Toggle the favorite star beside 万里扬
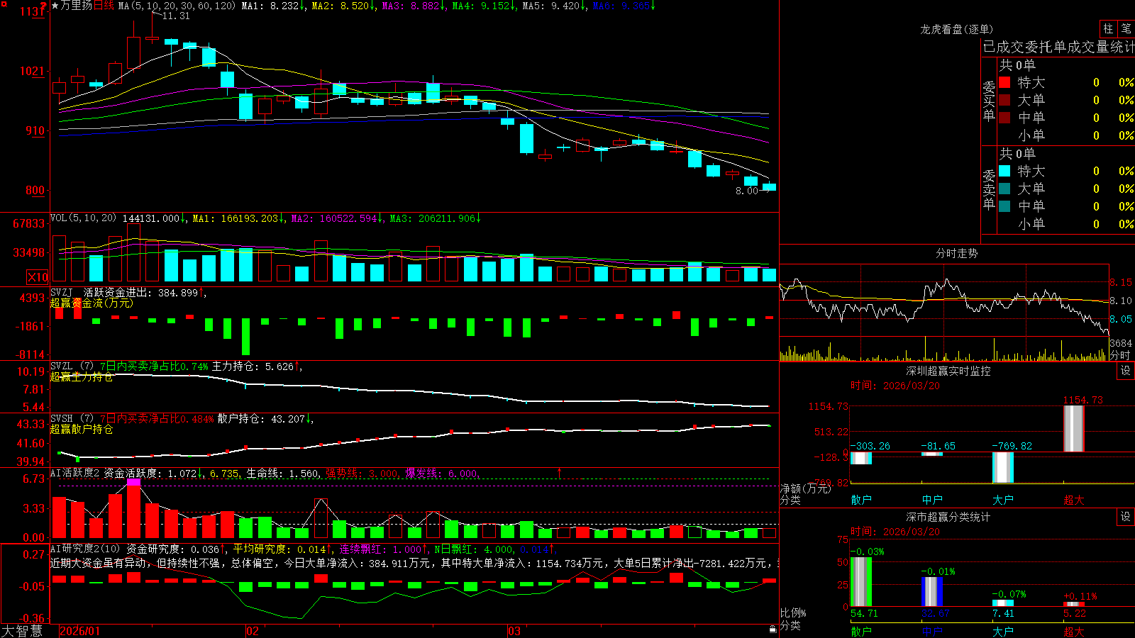Image resolution: width=1135 pixels, height=638 pixels. (x=55, y=6)
